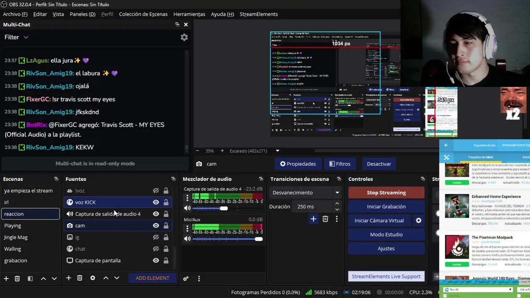Move scene up in Escenas list
Screen dimensions: 530x298
click(x=43, y=279)
